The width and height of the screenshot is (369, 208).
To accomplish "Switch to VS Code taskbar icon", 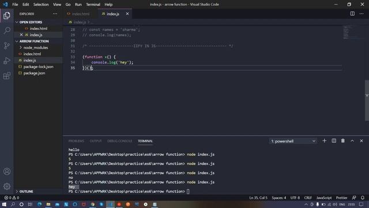I will tap(110, 204).
